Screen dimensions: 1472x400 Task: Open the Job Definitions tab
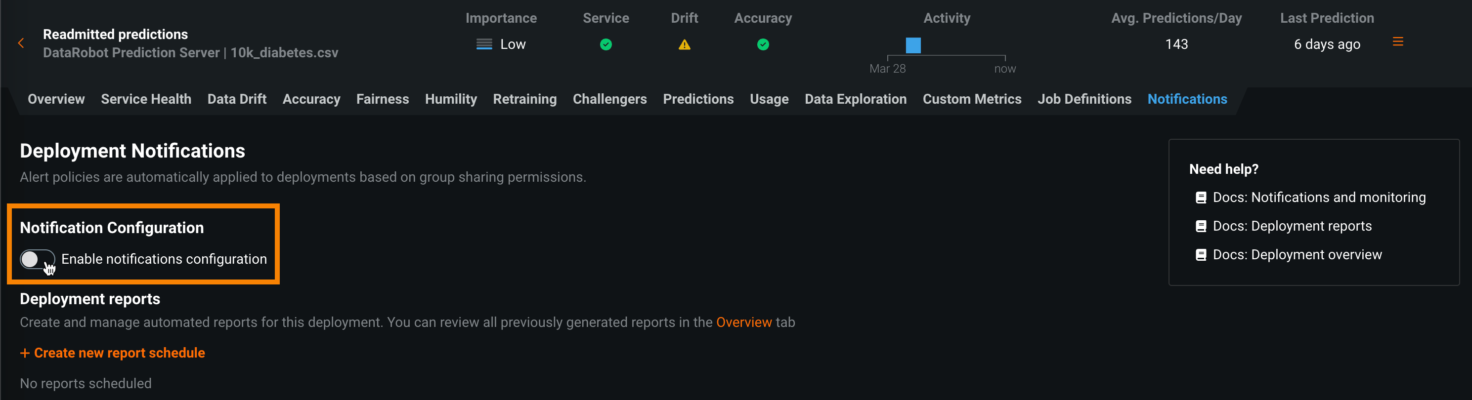[1084, 99]
